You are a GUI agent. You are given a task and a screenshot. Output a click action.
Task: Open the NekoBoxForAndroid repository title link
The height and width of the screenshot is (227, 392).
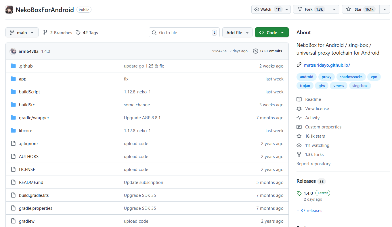45,9
